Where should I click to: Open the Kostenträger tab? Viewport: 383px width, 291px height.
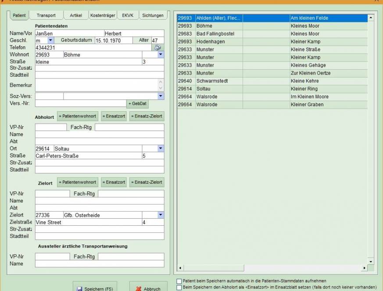103,15
